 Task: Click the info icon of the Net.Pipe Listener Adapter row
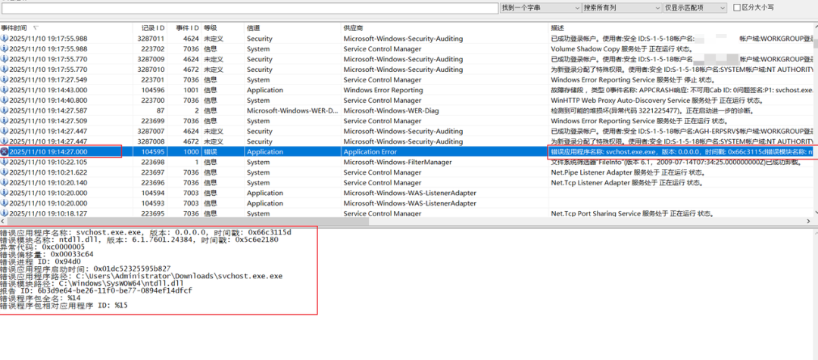click(5, 172)
